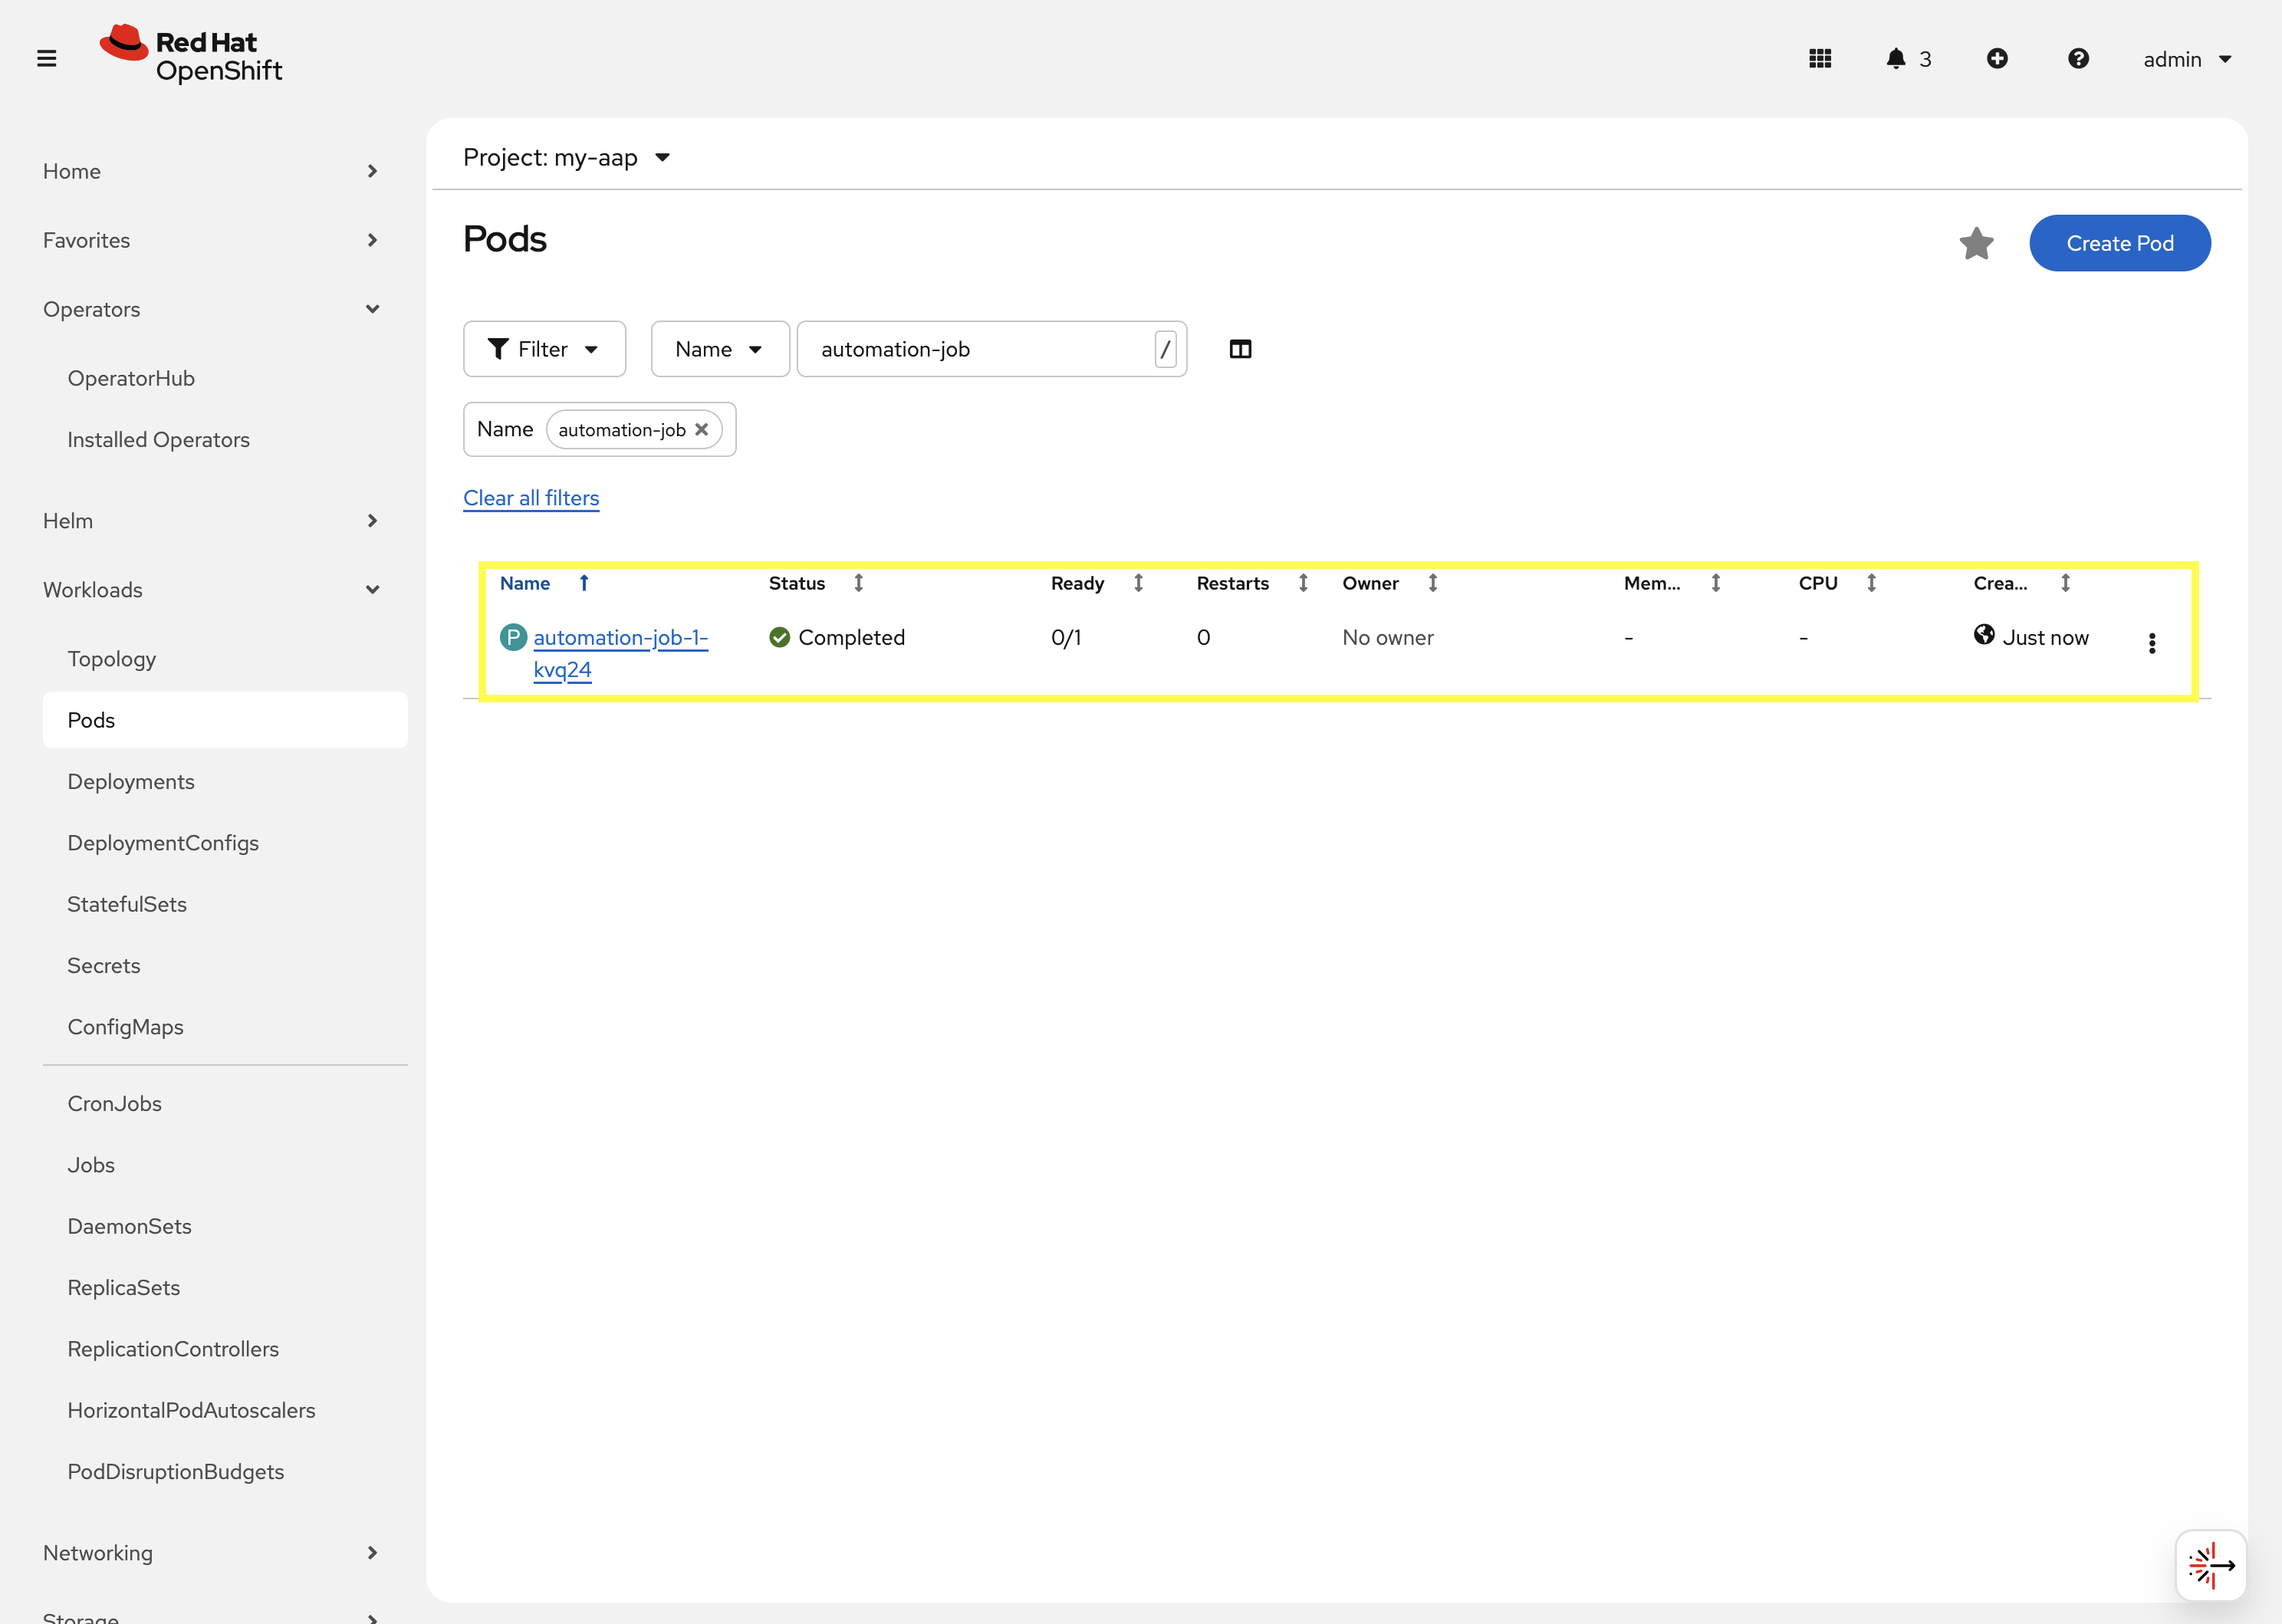Add Pods page to favorites star

1975,243
